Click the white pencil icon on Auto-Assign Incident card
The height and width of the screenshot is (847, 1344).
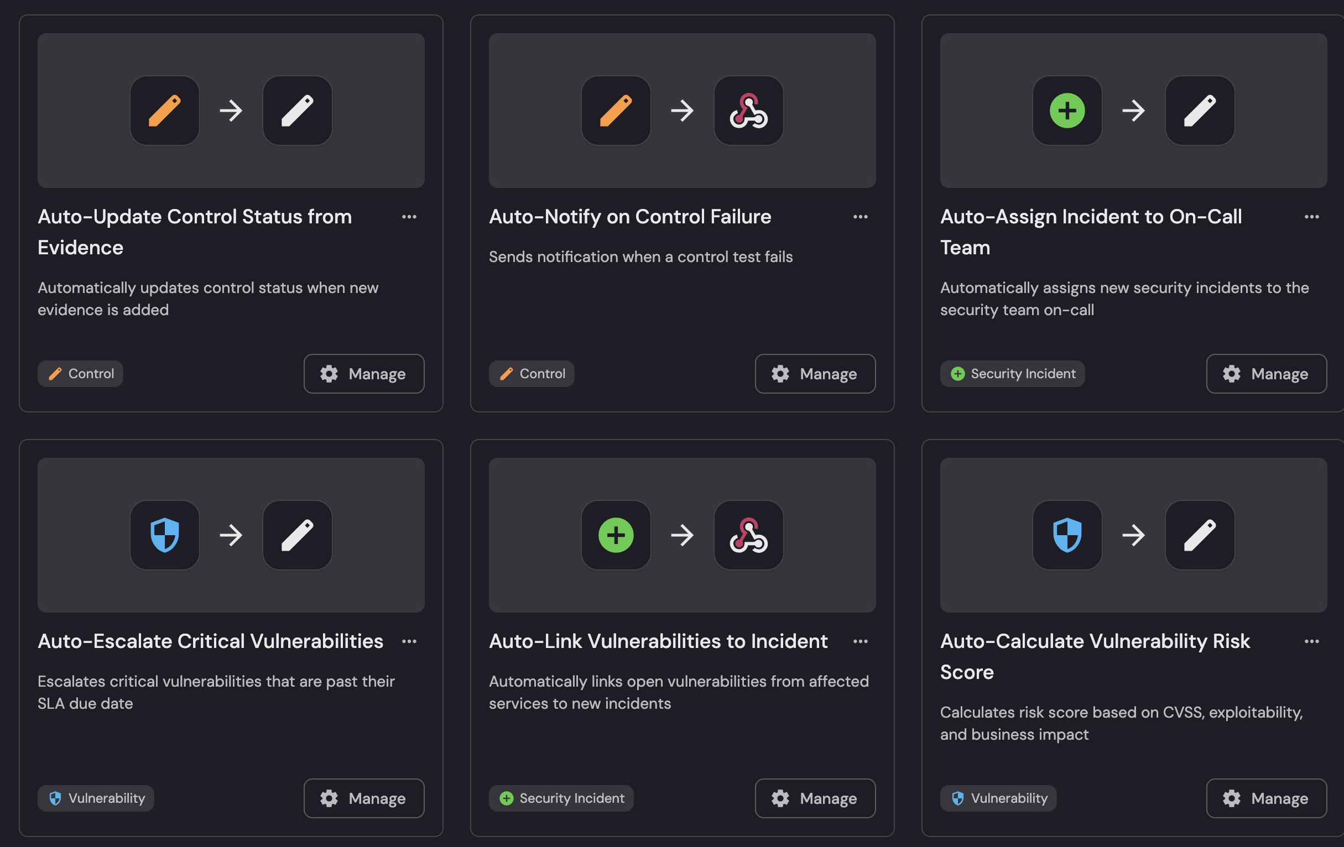(1199, 111)
